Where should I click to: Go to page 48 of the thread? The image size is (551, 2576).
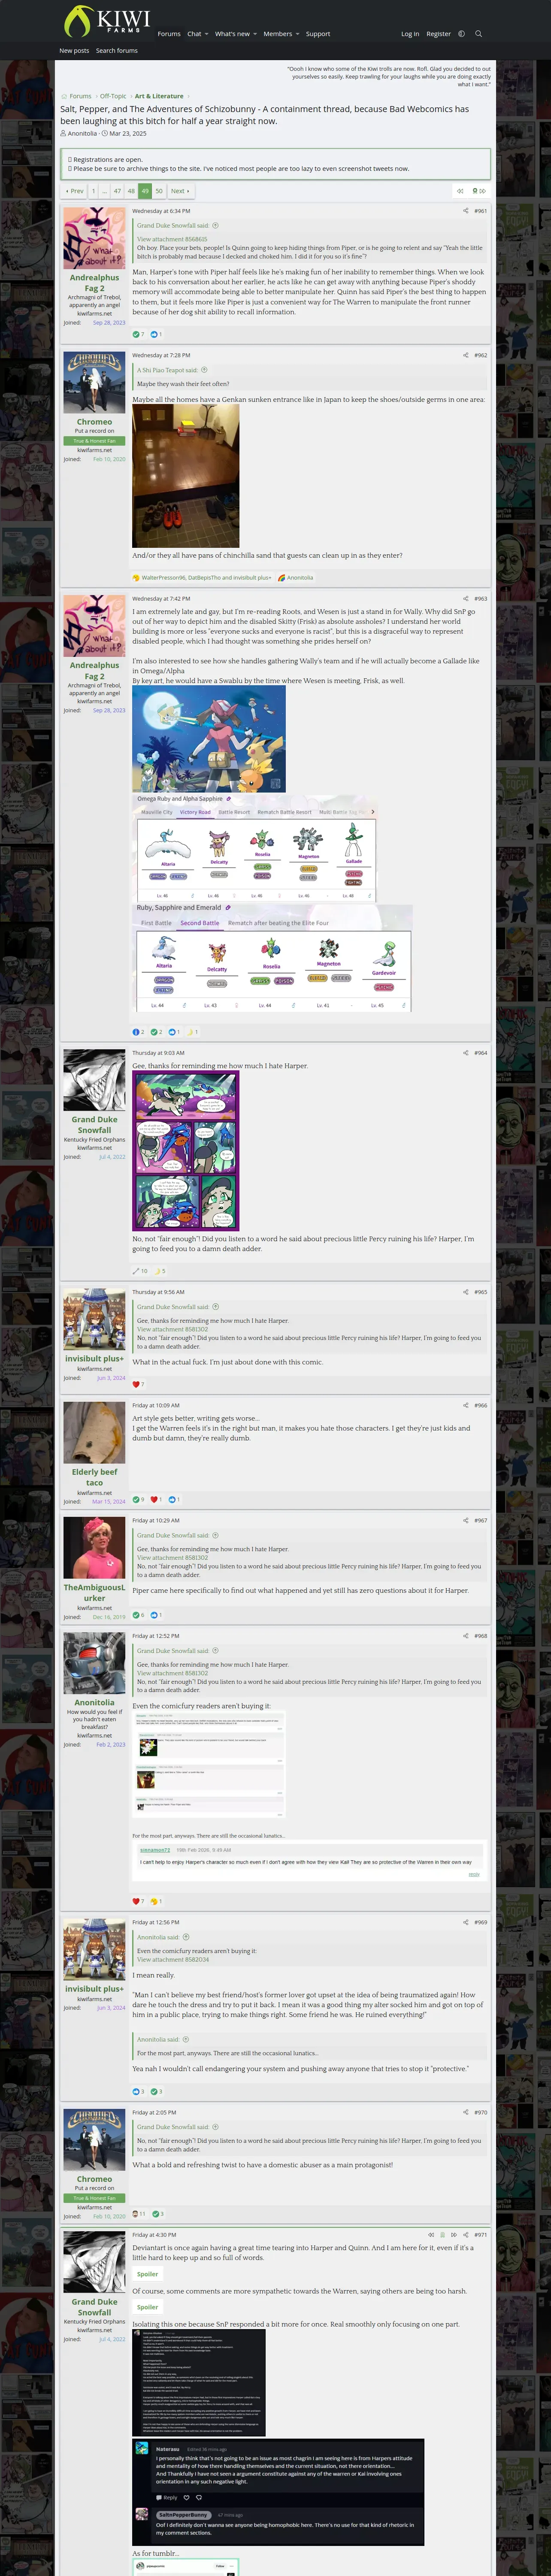click(131, 190)
